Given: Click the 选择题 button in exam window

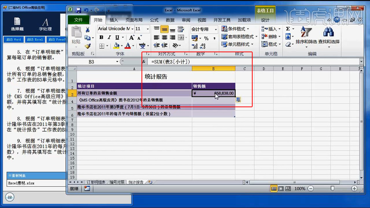Looking at the screenshot, I should coord(17,24).
